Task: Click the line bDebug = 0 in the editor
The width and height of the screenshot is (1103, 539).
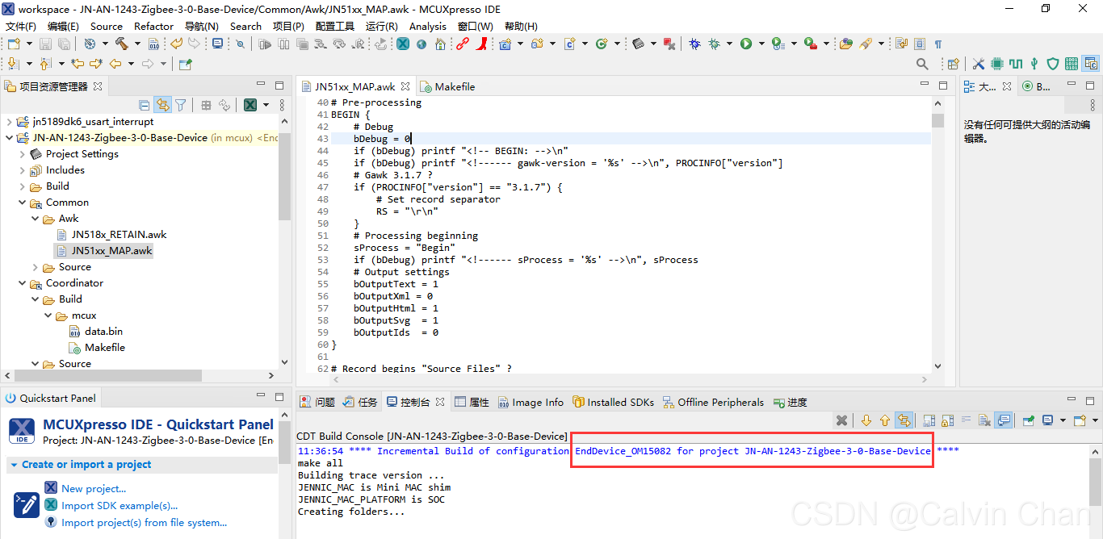Action: pyautogui.click(x=382, y=139)
